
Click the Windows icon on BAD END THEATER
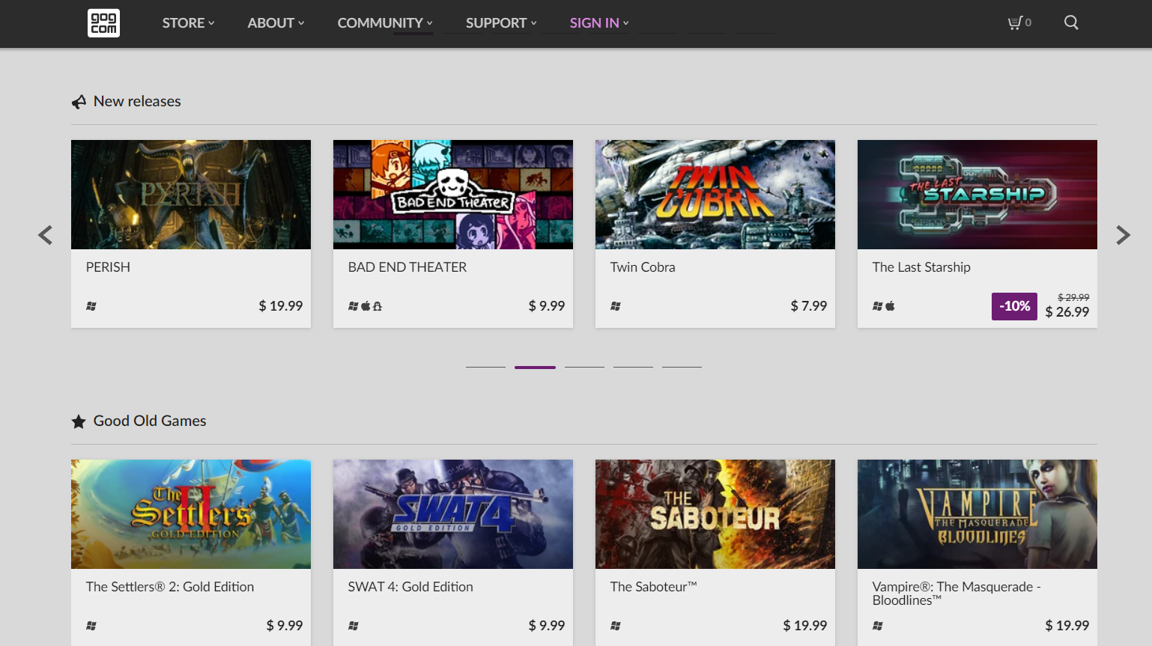pos(354,306)
